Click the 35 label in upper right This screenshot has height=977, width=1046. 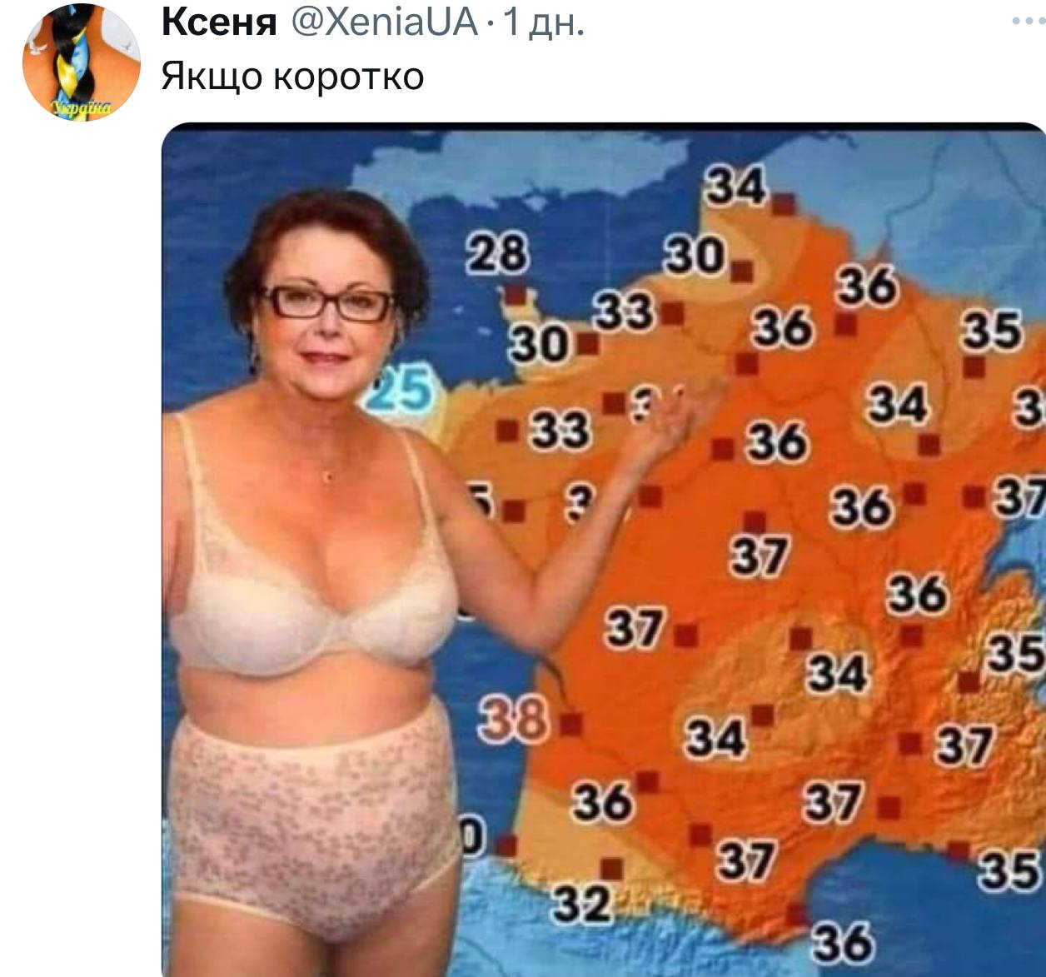991,329
